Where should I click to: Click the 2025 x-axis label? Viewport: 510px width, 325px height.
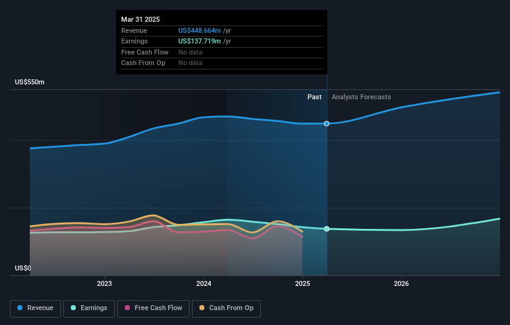coord(303,284)
